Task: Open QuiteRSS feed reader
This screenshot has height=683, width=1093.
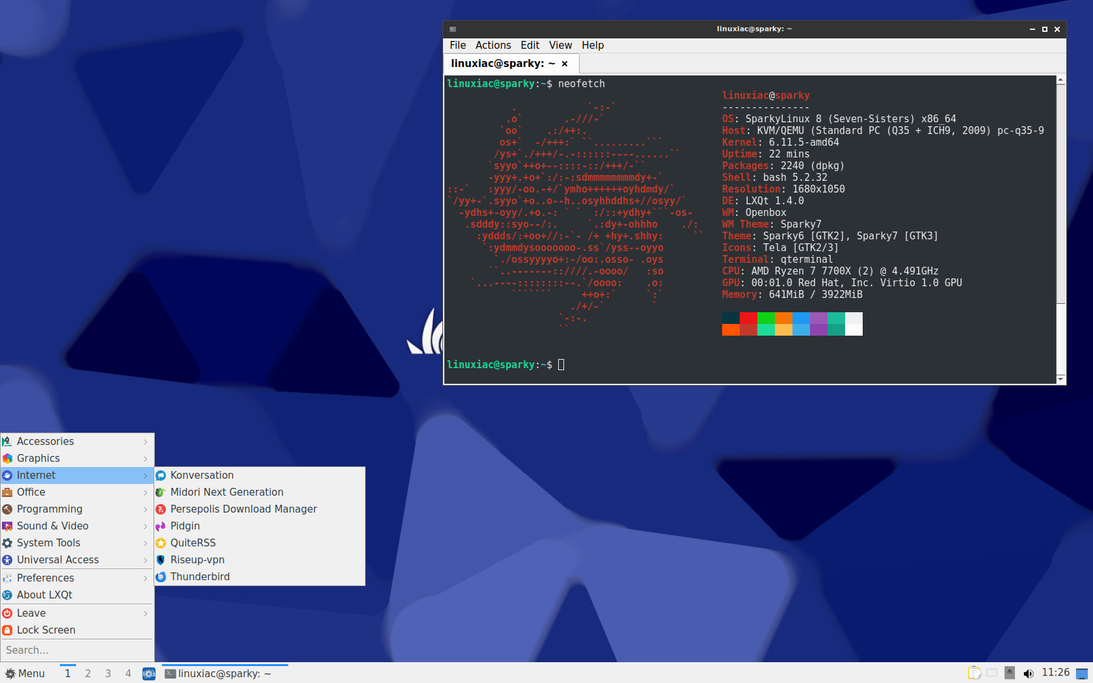Action: (x=260, y=543)
